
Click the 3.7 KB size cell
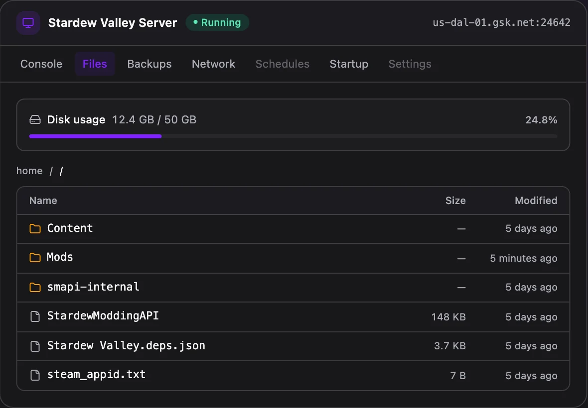pyautogui.click(x=450, y=346)
